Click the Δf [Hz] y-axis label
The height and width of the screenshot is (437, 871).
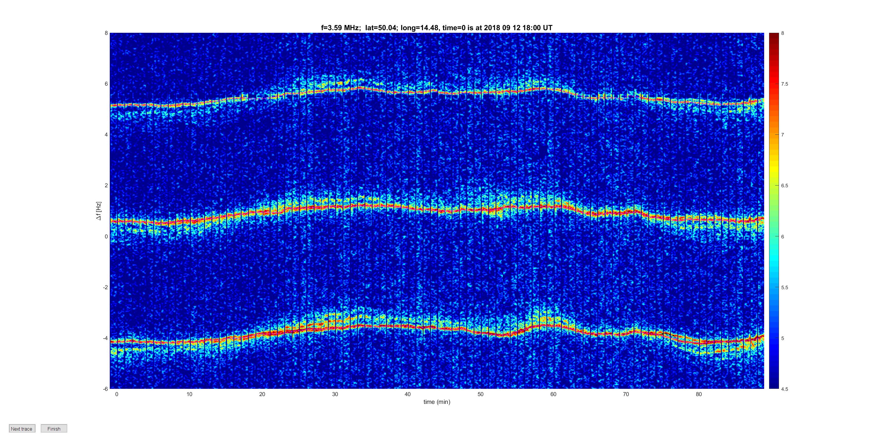pos(98,211)
